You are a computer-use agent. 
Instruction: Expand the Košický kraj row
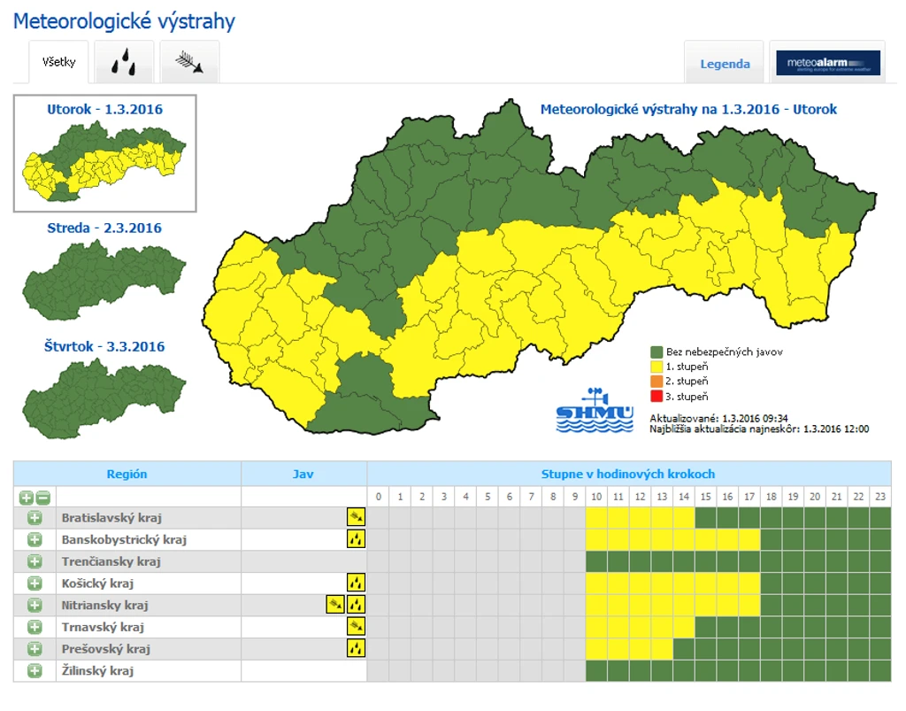point(35,583)
